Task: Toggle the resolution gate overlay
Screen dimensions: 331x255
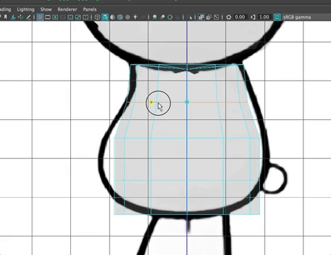Action: [x=55, y=17]
